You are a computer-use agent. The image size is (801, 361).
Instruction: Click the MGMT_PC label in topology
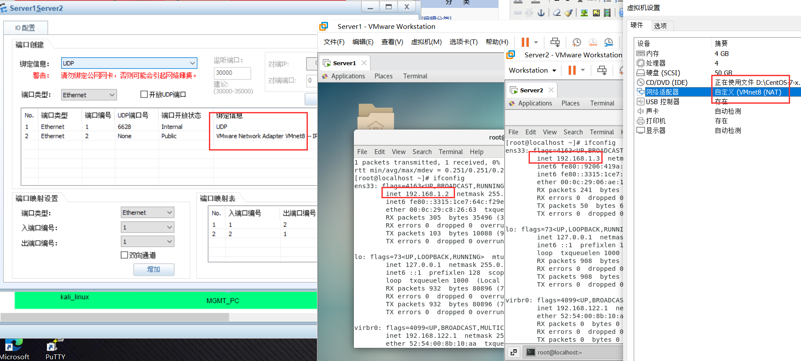[222, 301]
